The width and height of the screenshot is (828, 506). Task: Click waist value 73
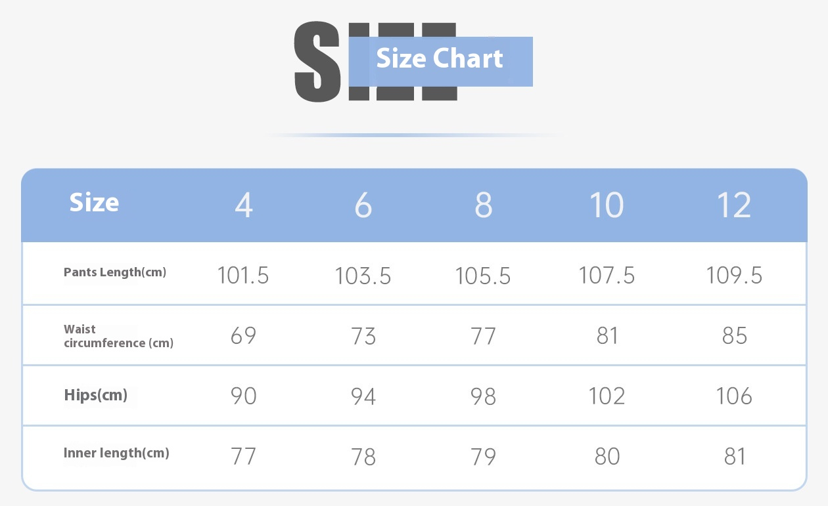tap(363, 336)
